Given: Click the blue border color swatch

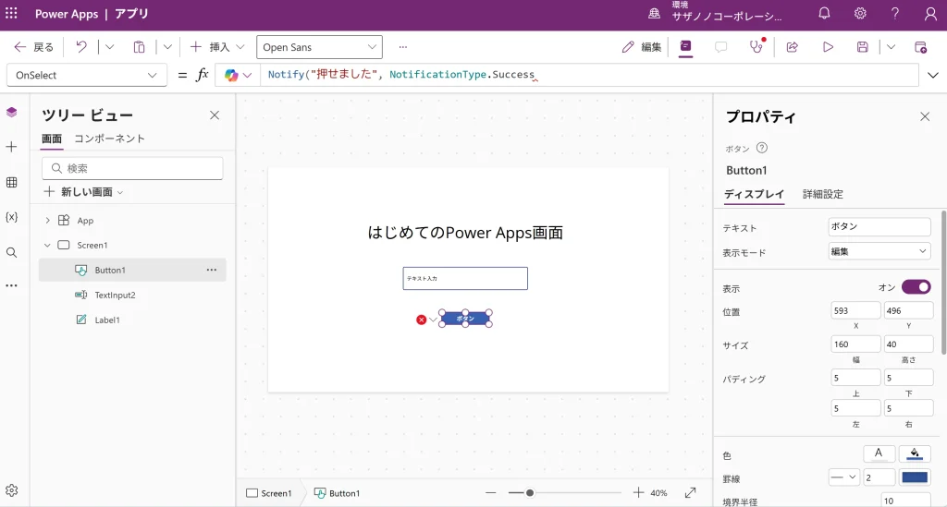Looking at the screenshot, I should pyautogui.click(x=914, y=477).
